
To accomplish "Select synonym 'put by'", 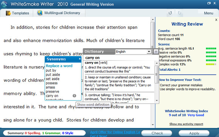I will click(51, 70).
